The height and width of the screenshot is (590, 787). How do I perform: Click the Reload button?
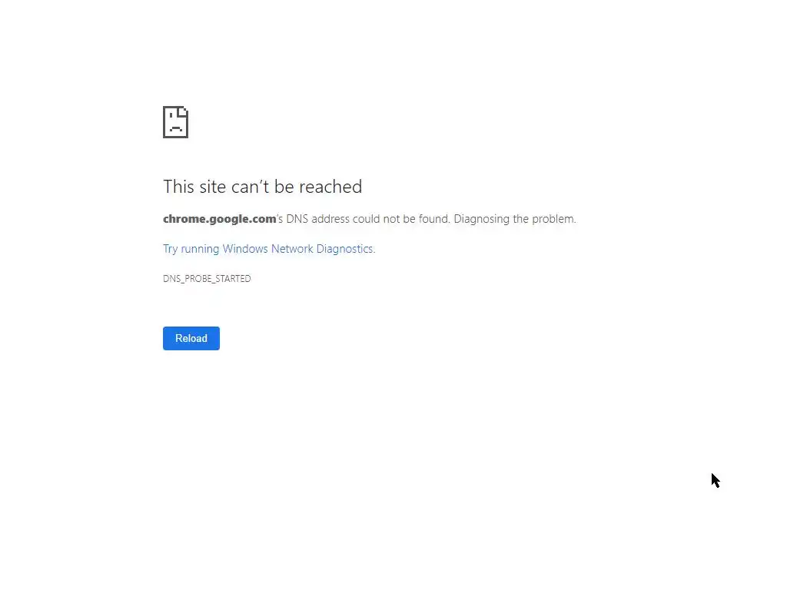click(191, 338)
